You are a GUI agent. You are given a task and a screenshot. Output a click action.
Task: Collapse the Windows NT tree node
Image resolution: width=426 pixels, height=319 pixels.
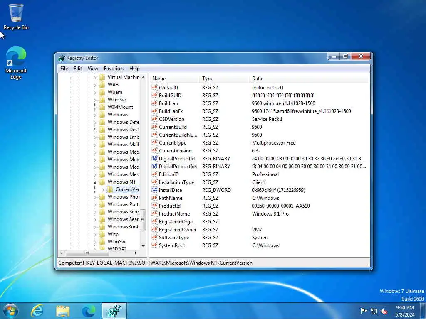point(95,182)
